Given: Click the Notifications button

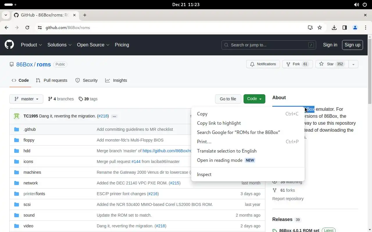Looking at the screenshot, I should pos(263,64).
